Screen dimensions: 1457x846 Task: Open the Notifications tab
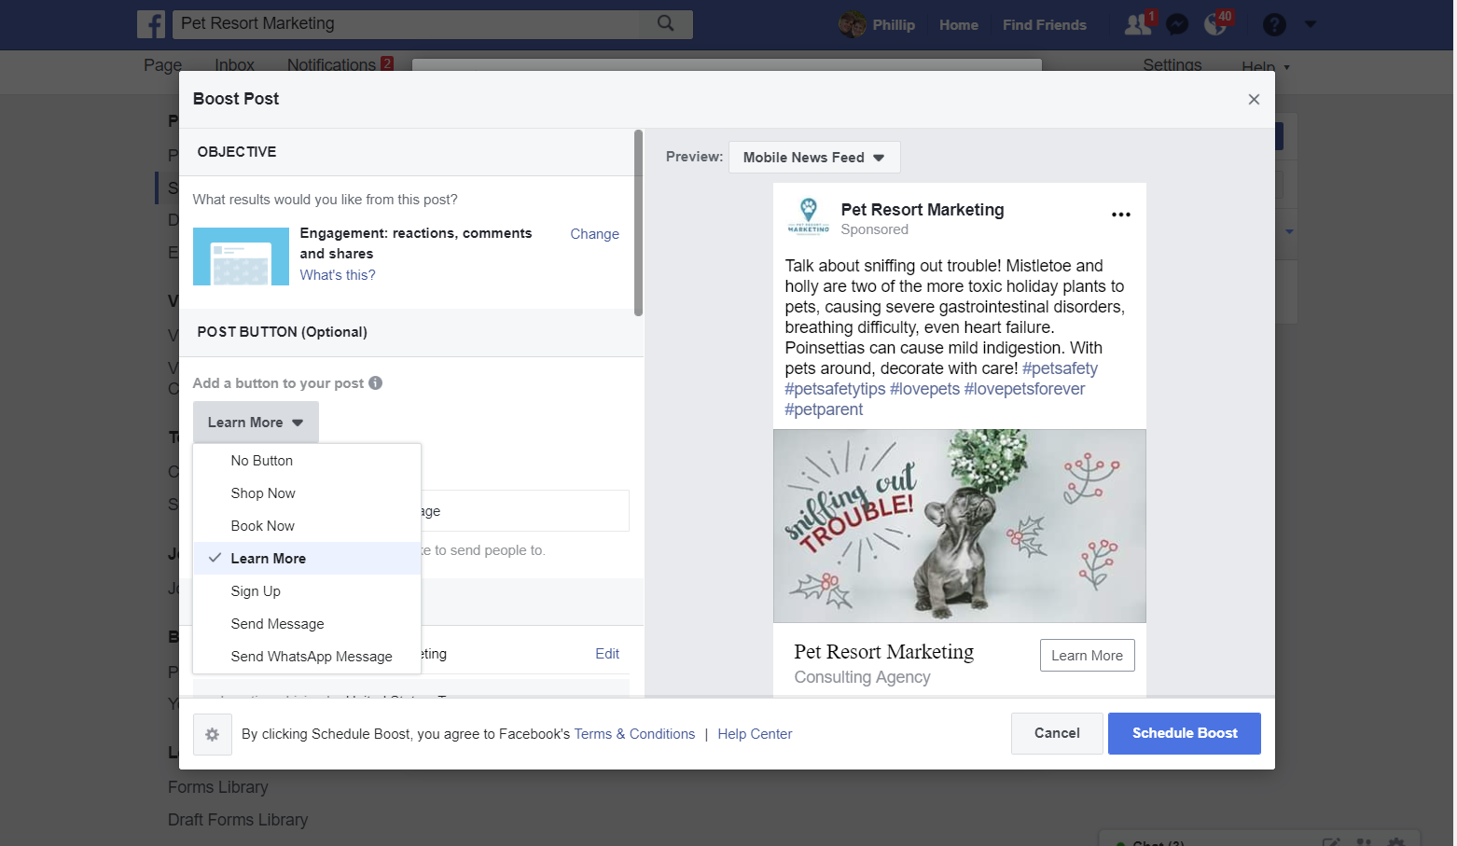click(x=331, y=64)
